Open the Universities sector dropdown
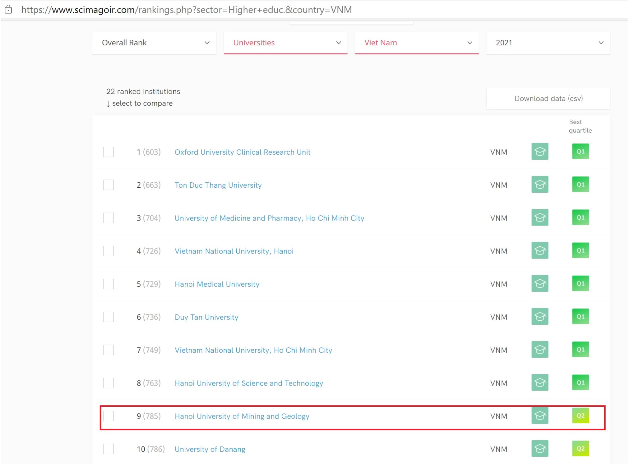The height and width of the screenshot is (467, 634). click(x=285, y=43)
